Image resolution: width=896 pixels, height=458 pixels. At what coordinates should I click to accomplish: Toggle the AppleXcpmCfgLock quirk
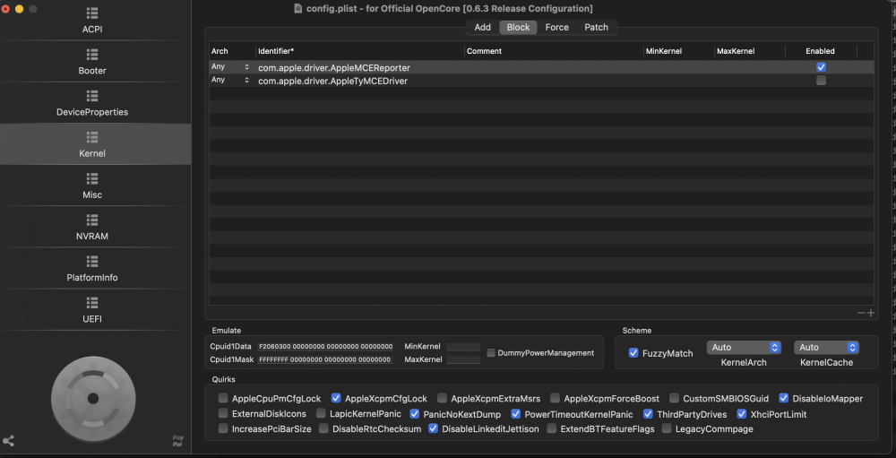pyautogui.click(x=336, y=398)
